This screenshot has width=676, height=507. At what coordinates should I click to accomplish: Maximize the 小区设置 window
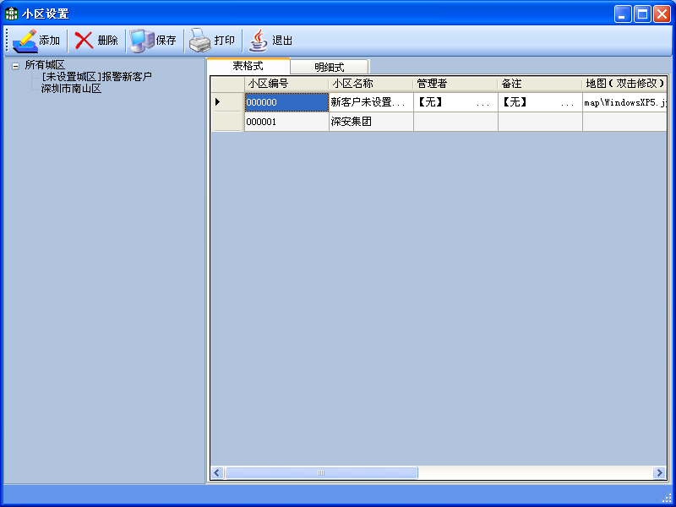pyautogui.click(x=642, y=14)
